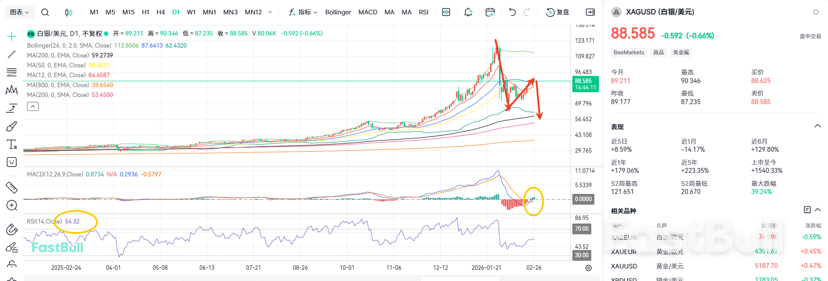Open the symbol search magnifier

(45, 12)
